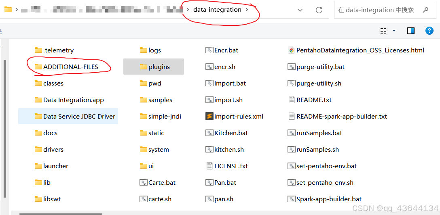Open the samples folder
Image resolution: width=440 pixels, height=215 pixels.
156,100
